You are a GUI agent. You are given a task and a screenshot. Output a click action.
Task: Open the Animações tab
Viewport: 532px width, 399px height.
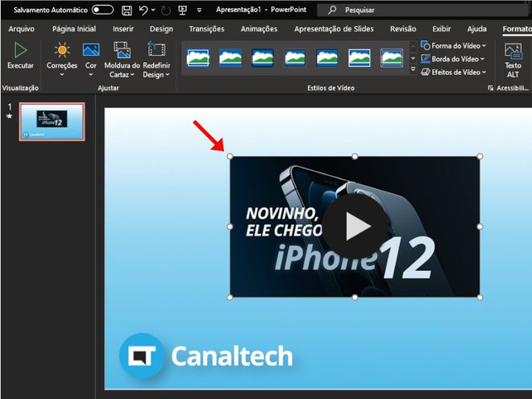tap(259, 29)
